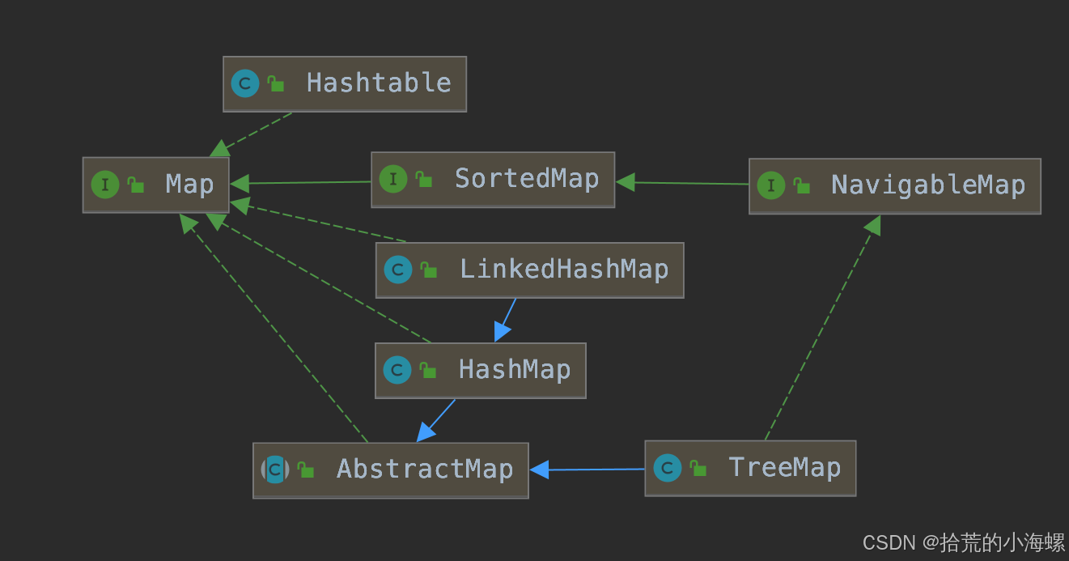
Task: Click the green public lock beside AbstractMap
Action: coord(306,470)
